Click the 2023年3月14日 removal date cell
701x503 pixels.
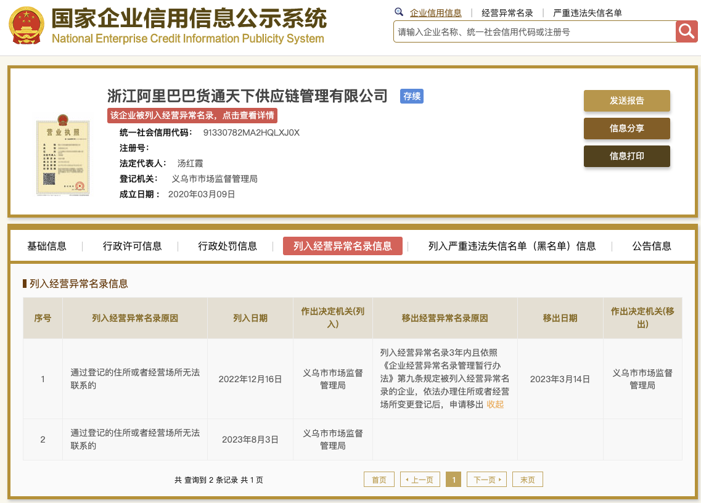560,379
